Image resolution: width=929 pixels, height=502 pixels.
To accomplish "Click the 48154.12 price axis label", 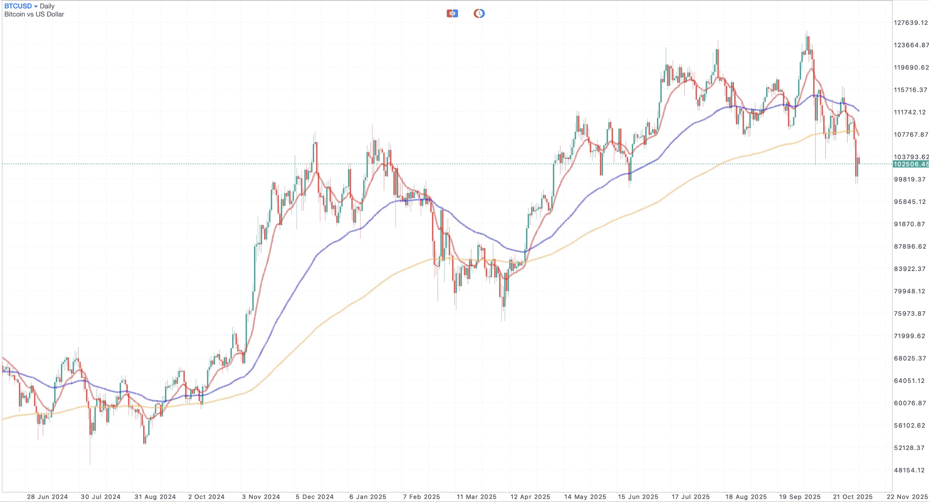I will pos(909,470).
